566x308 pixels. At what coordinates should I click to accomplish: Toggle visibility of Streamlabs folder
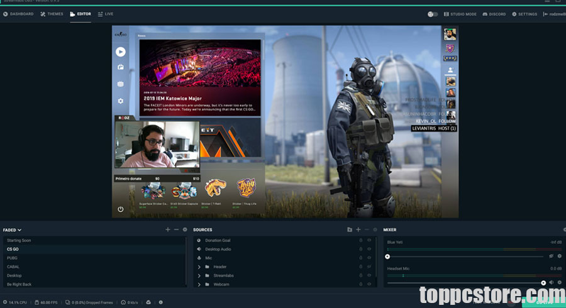[x=369, y=275]
